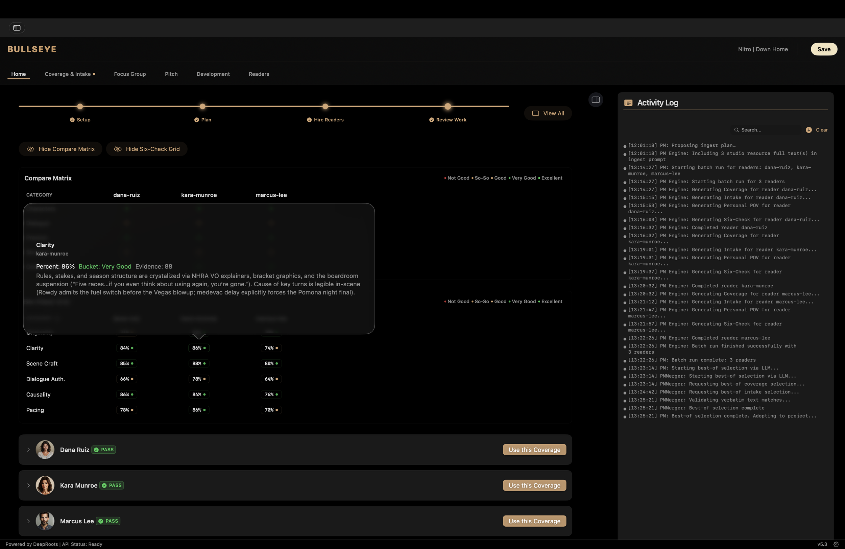Viewport: 845px width, 549px height.
Task: Click the marcus-lee column header
Action: [271, 195]
